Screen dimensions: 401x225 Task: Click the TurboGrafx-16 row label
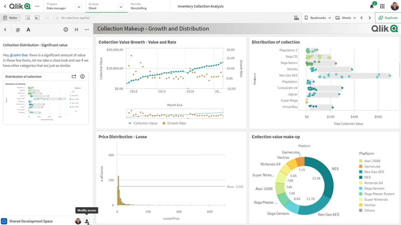pyautogui.click(x=287, y=88)
